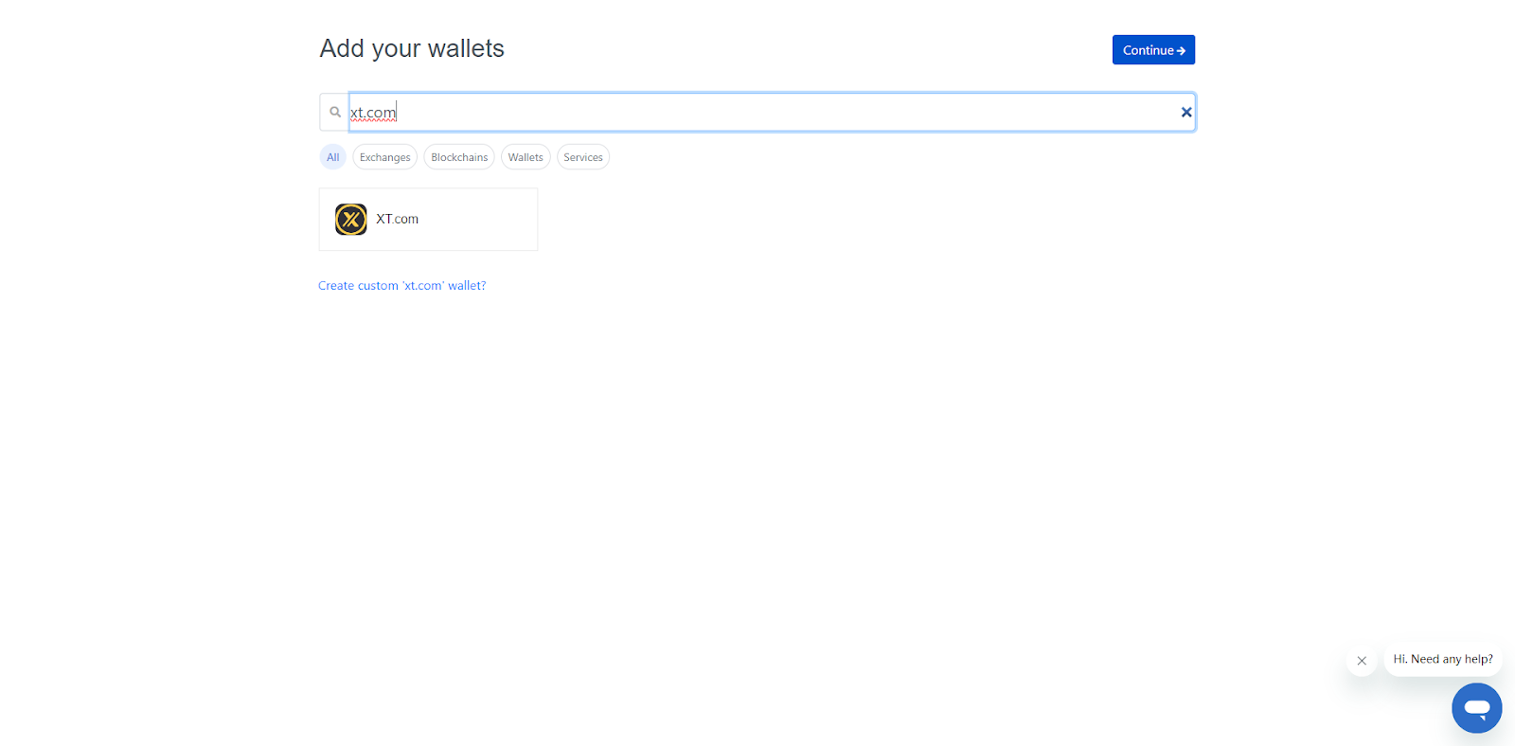Switch to the Wallets filter
Screen dimensions: 1515x746
[526, 157]
